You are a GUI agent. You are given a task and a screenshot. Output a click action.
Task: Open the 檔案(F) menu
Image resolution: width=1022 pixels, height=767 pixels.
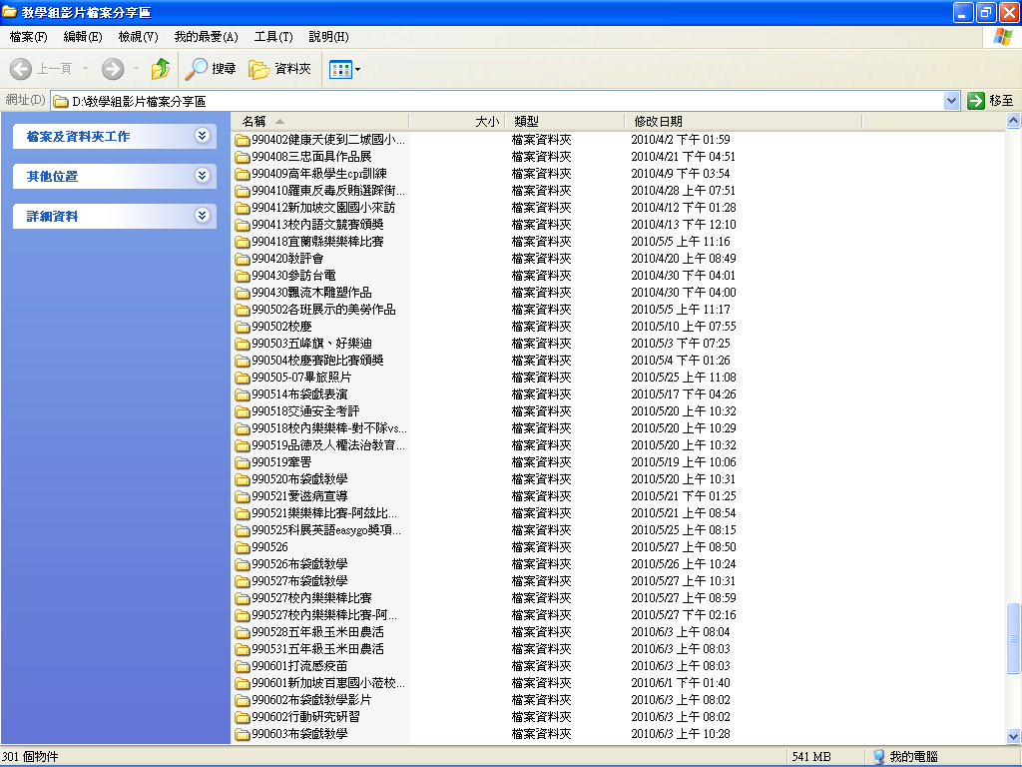tap(28, 37)
